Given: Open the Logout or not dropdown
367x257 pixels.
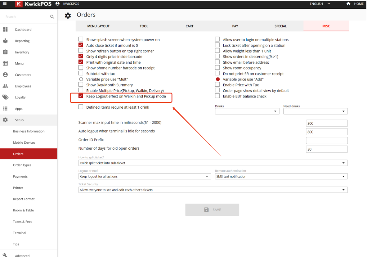Looking at the screenshot, I should (145, 176).
